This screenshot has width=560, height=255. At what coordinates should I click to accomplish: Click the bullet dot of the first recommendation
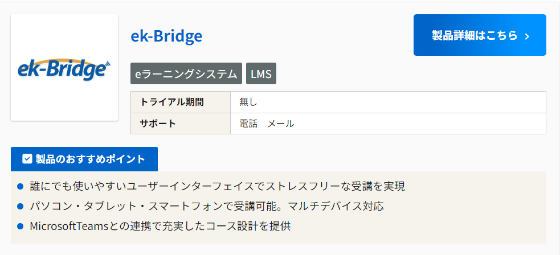pyautogui.click(x=20, y=187)
